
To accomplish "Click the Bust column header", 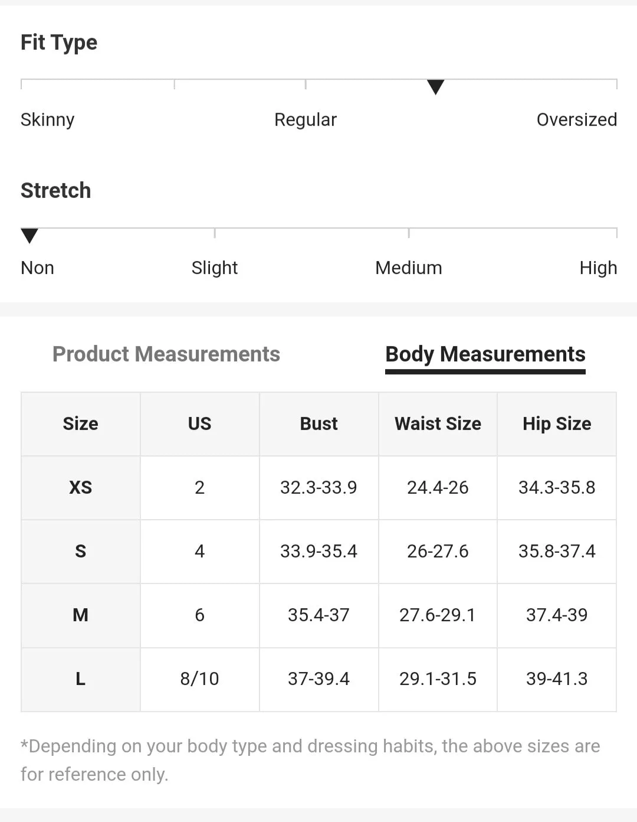I will point(318,424).
